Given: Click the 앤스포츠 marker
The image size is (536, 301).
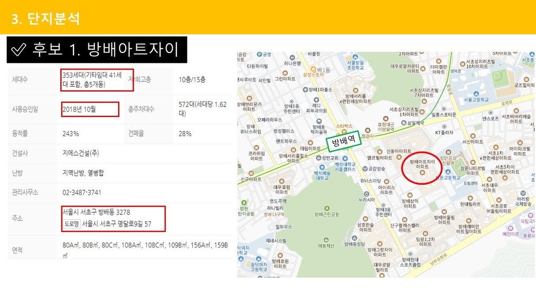Looking at the screenshot, I should tap(490, 112).
